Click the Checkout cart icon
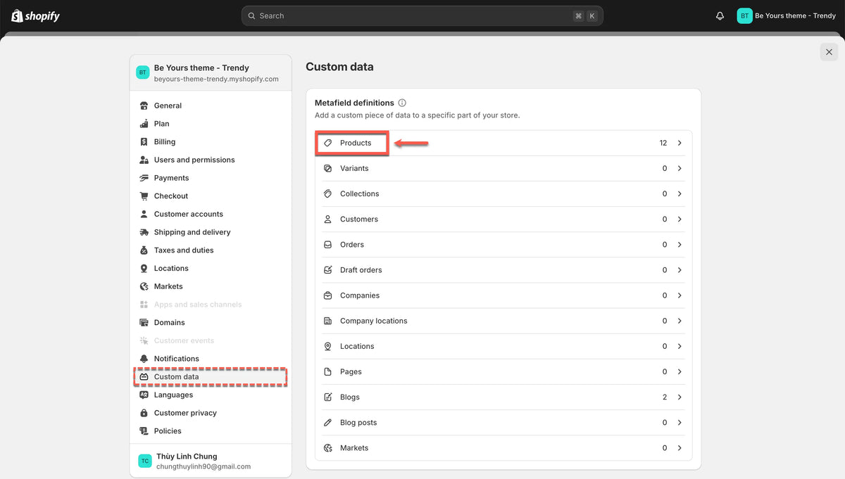Screen dimensions: 845x479 [144, 196]
